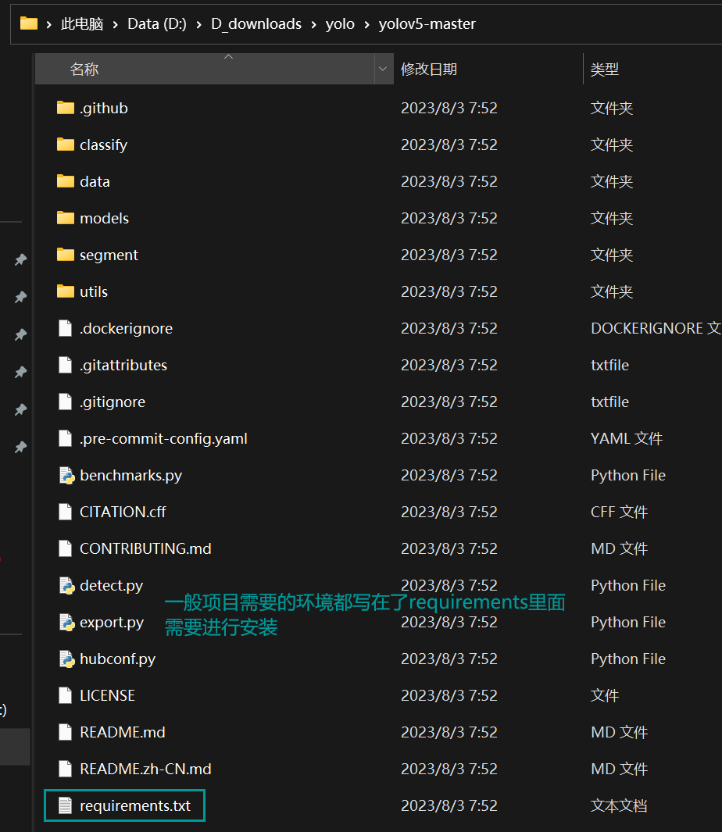
Task: Click the export.py Python file icon
Action: [x=66, y=623]
